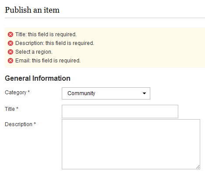Click the Description text area resize handle
Viewport: 205px width, 175px height.
point(198,167)
